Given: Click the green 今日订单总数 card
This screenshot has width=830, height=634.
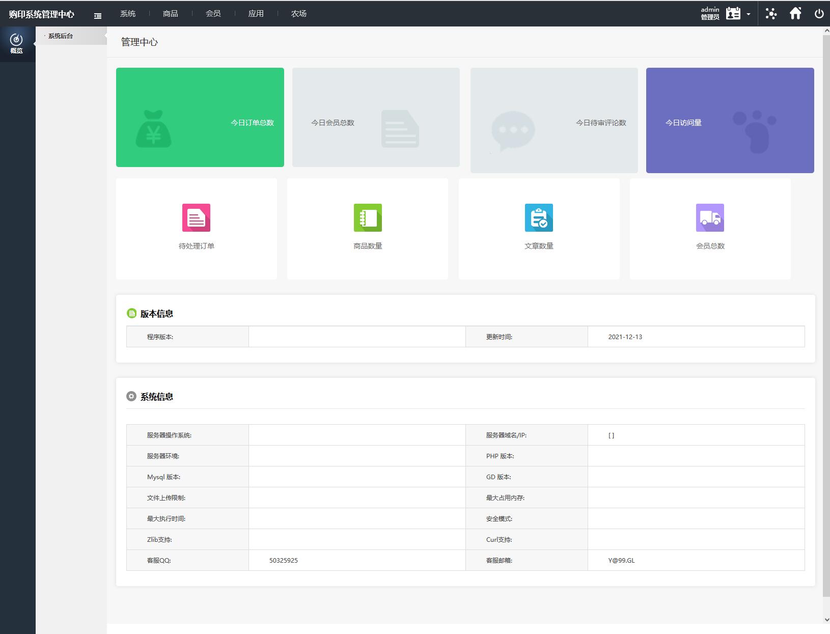Looking at the screenshot, I should click(x=200, y=117).
